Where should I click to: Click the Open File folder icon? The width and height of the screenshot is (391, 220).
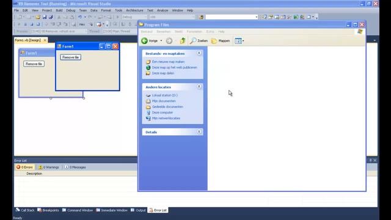coord(38,17)
